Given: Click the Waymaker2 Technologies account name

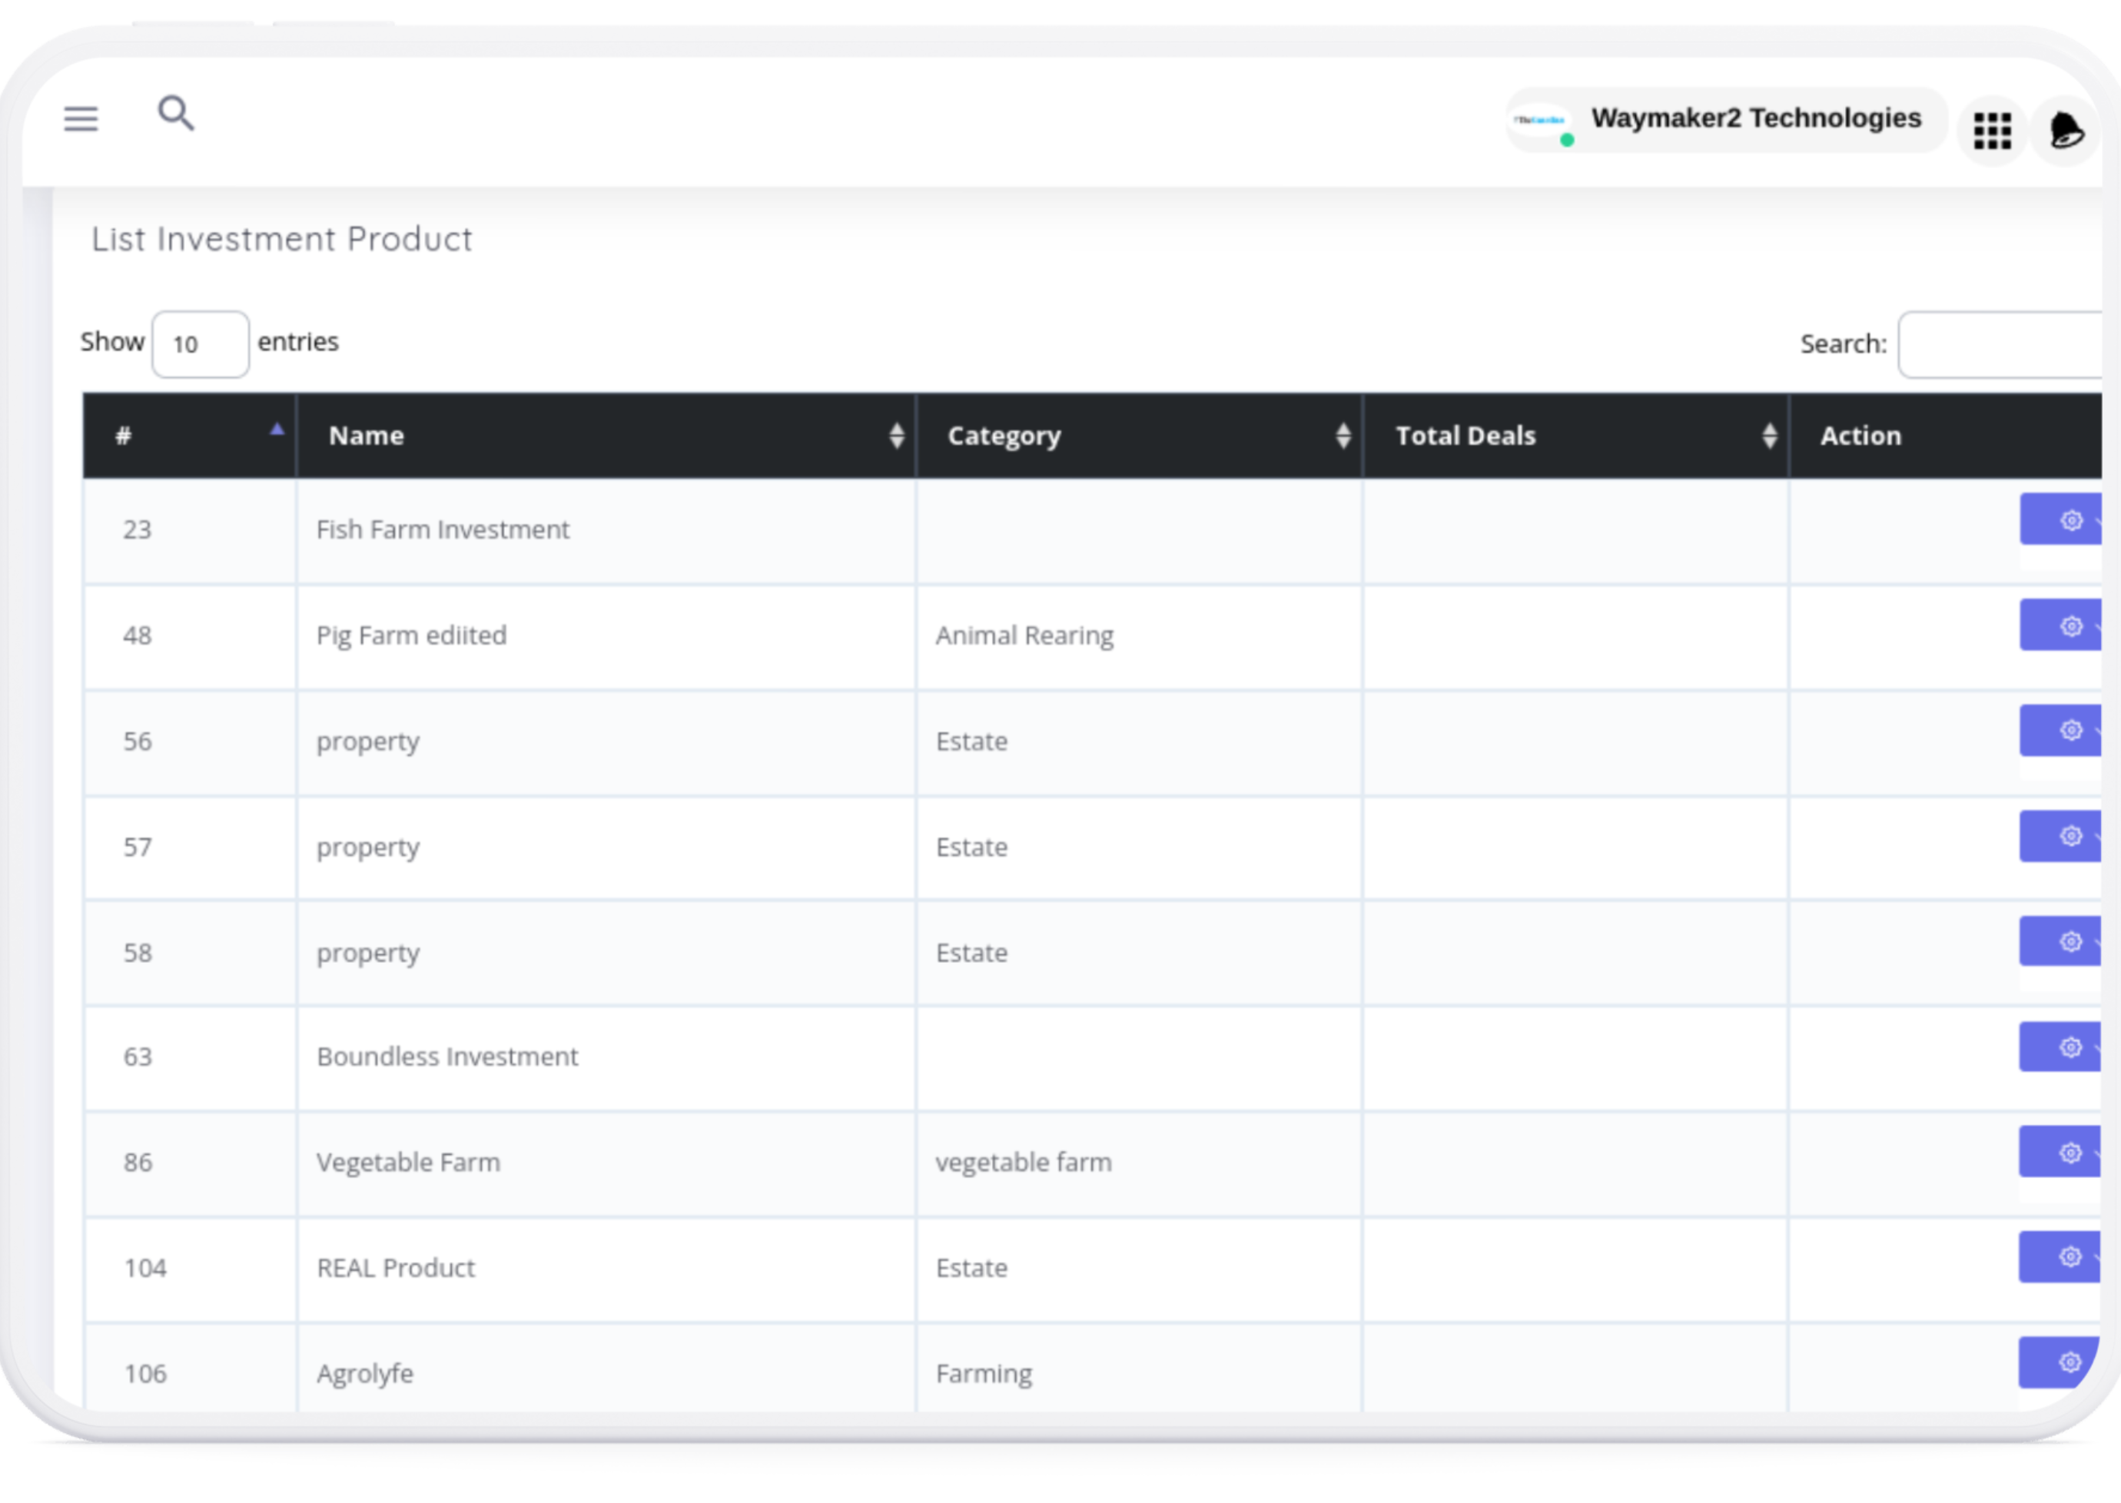Looking at the screenshot, I should point(1755,118).
